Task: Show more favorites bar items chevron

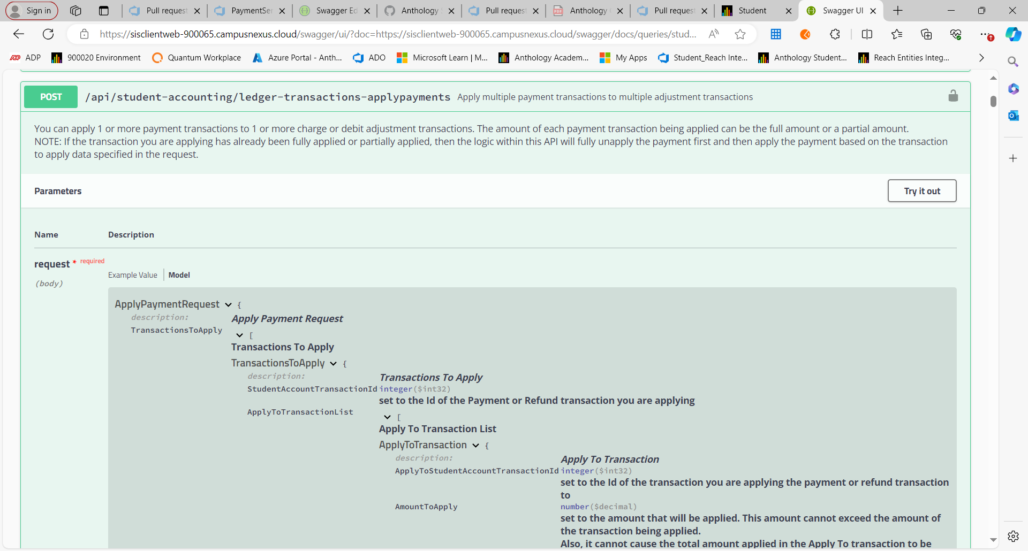Action: point(981,58)
